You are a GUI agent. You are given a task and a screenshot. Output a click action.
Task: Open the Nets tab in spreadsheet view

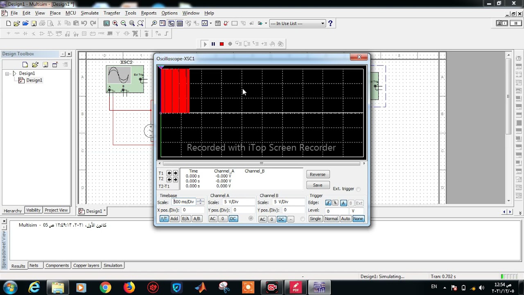[34, 265]
